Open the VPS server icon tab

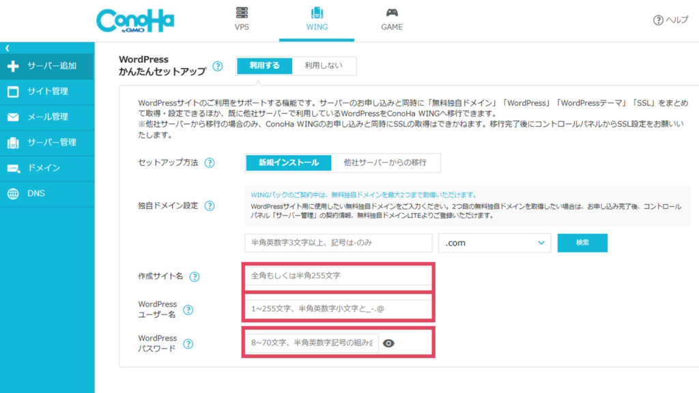coord(242,20)
